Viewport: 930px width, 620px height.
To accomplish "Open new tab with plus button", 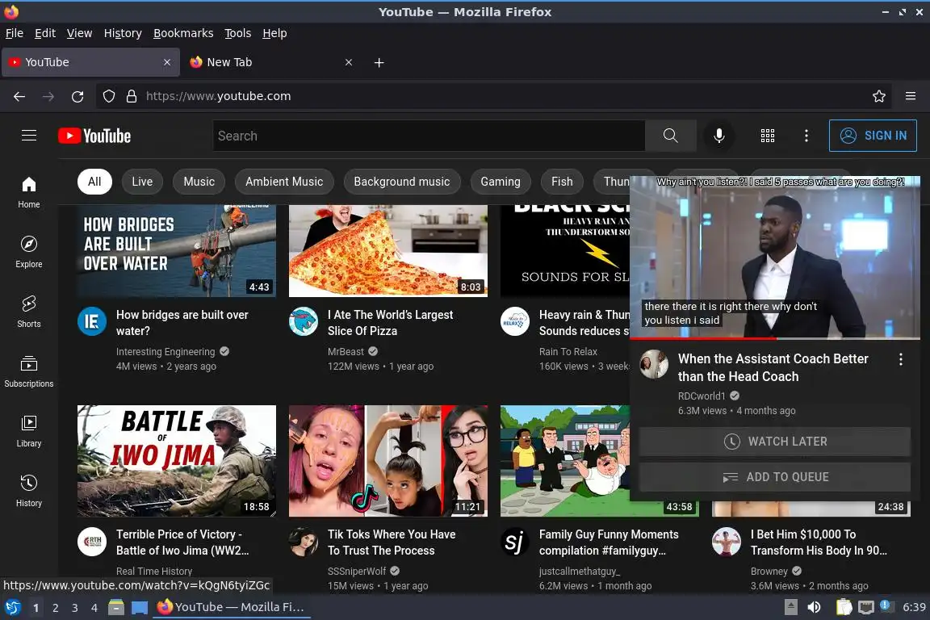I will [379, 62].
